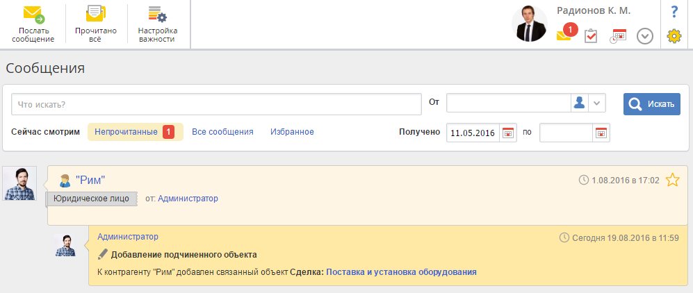Image resolution: width=693 pixels, height=293 pixels.
Task: Click the sender select person icon
Action: (x=578, y=103)
